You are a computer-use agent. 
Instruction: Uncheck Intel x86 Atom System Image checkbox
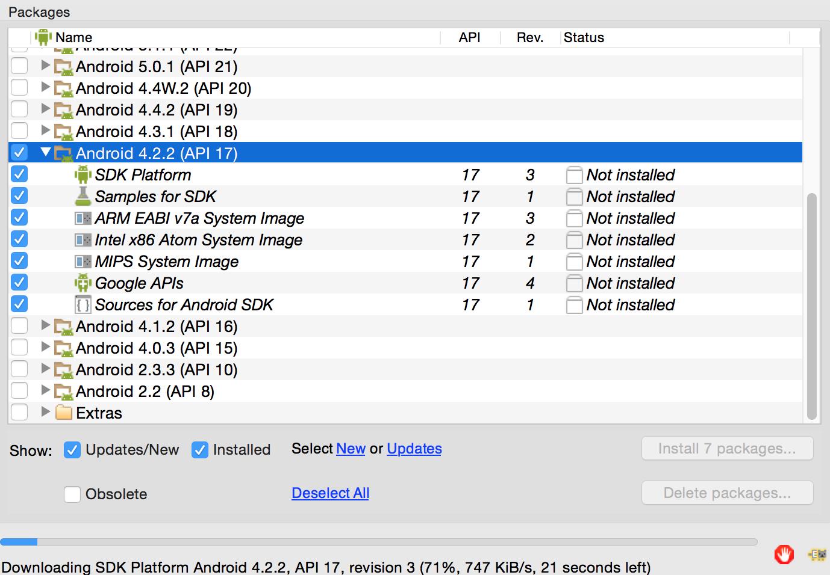(19, 239)
